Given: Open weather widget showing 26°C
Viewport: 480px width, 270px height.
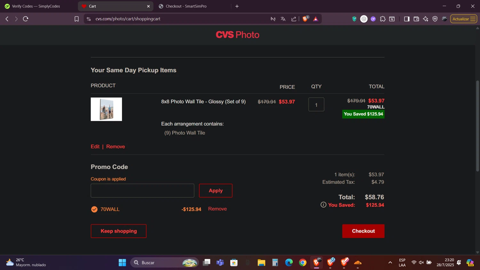Looking at the screenshot, I should [x=26, y=263].
